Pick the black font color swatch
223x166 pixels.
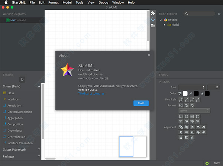click(207, 93)
